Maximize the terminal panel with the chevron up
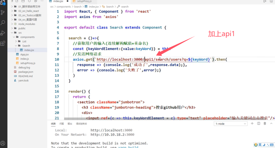This screenshot has width=275, height=148. [x=271, y=123]
